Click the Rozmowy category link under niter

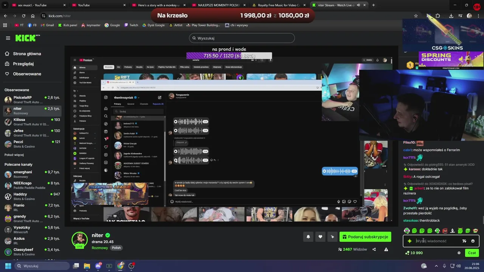(100, 248)
